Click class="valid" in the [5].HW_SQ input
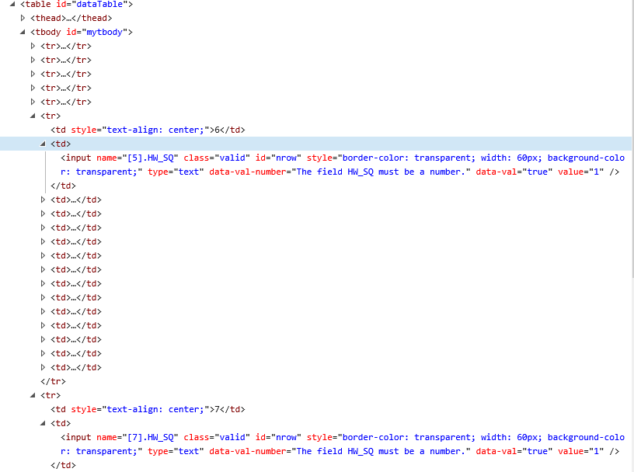The width and height of the screenshot is (634, 472). click(217, 158)
